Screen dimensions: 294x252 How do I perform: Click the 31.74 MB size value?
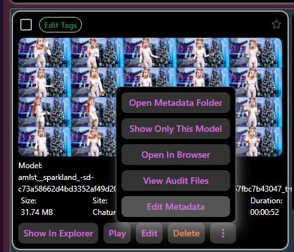pyautogui.click(x=37, y=212)
